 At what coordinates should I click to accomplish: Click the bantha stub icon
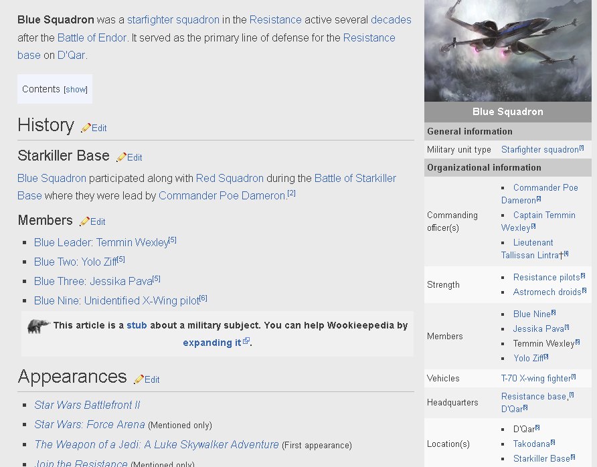39,326
